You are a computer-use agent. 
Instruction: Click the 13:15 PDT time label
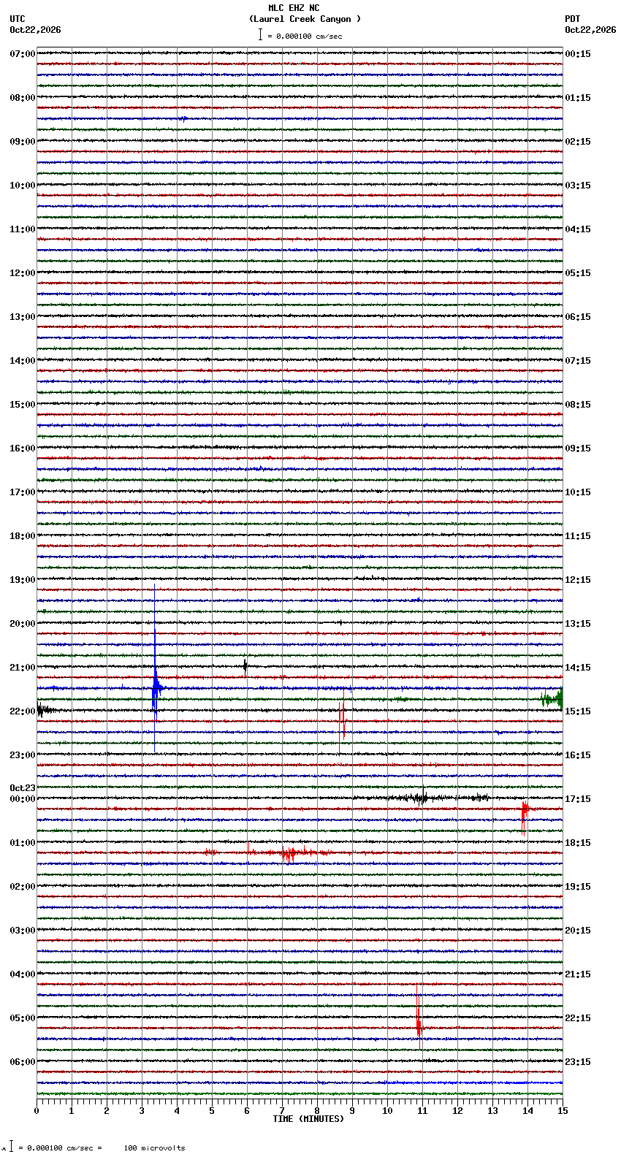[578, 624]
